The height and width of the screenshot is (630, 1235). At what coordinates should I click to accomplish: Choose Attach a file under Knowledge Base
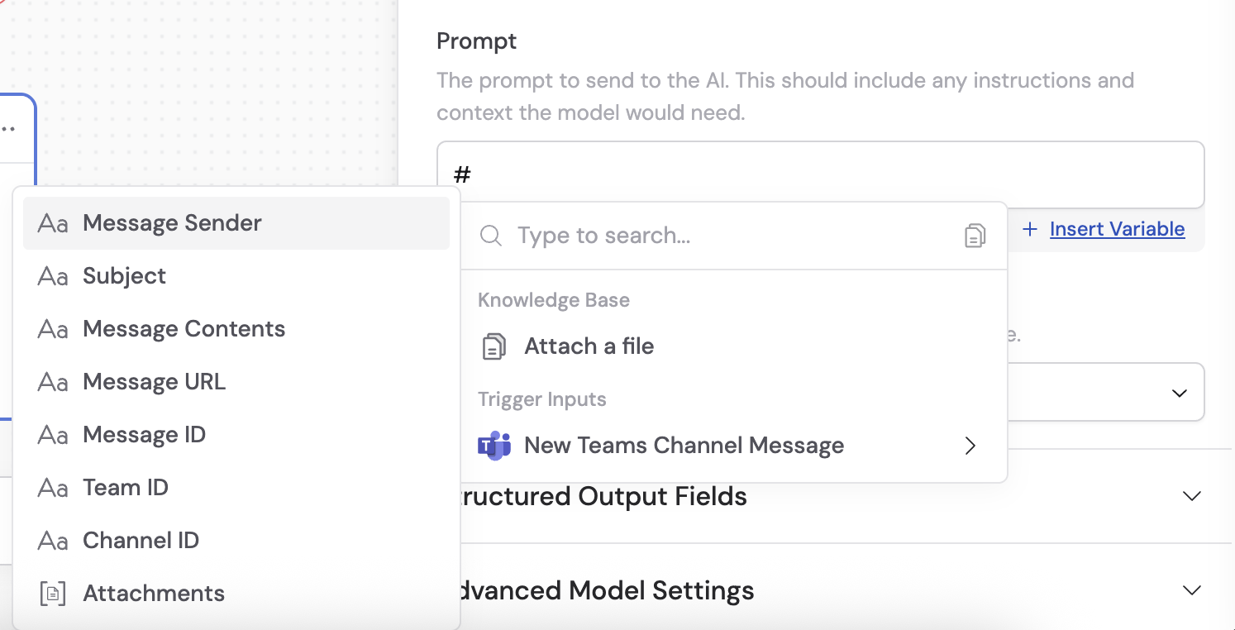[x=589, y=346]
